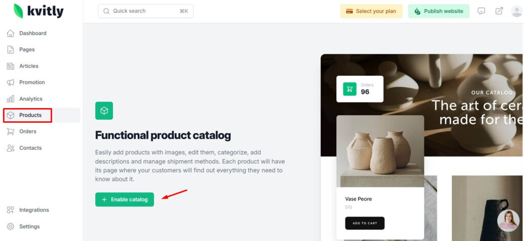Screen dimensions: 524x241
Task: Click the Analytics bar chart icon
Action: click(x=10, y=99)
